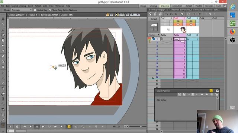Open the Windows menu
Viewport: 238px width, 133px height.
click(x=59, y=6)
